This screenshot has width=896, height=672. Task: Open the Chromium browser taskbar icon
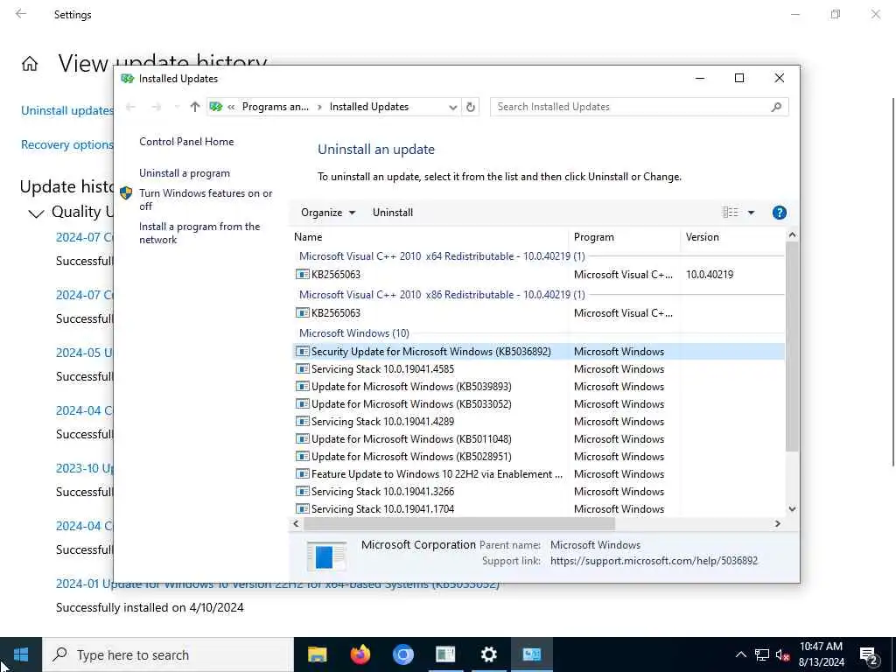(x=402, y=654)
